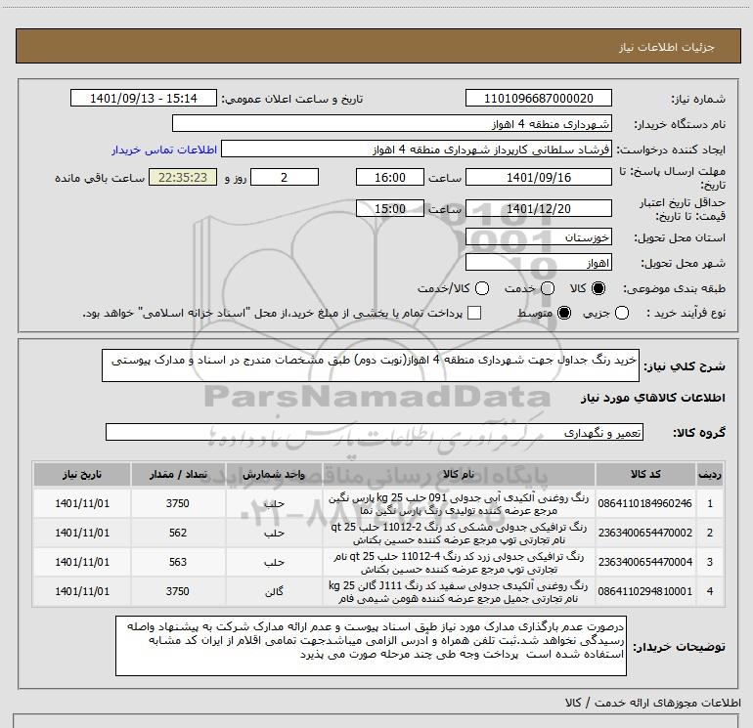Click the remaining days field showing 2
The height and width of the screenshot is (728, 753).
[285, 177]
